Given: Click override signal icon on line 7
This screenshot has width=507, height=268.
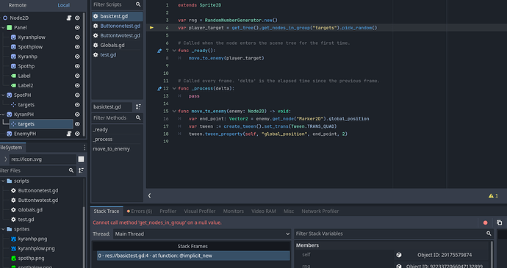Looking at the screenshot, I should [x=159, y=51].
